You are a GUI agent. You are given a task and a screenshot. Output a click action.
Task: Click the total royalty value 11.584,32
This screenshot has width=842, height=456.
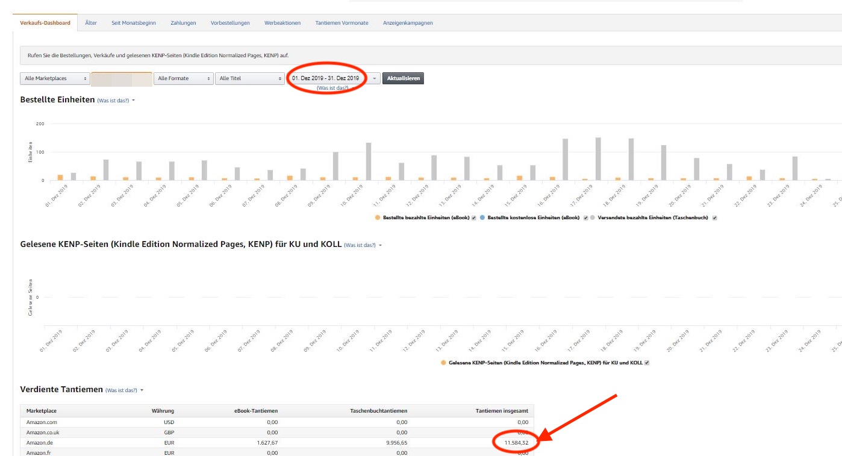click(x=516, y=443)
